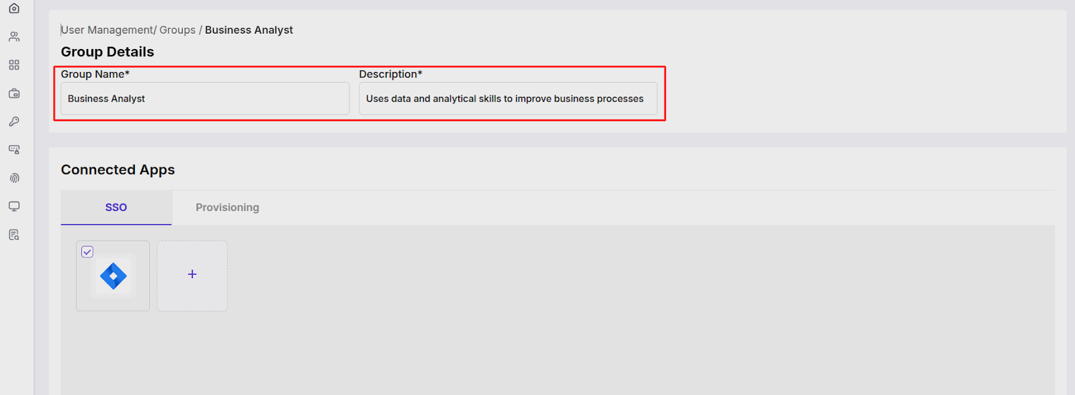The width and height of the screenshot is (1075, 395).
Task: Switch to the Provisioning tab
Action: tap(227, 207)
